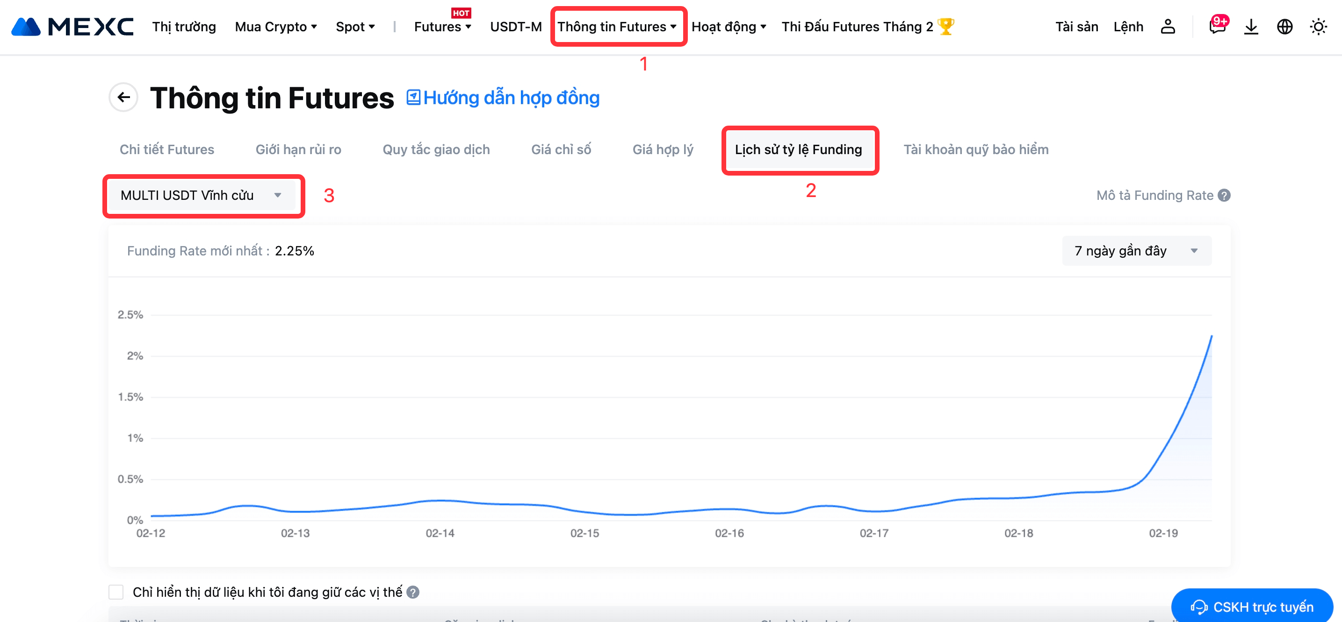Expand the 7 ngày gần đây dropdown
1342x622 pixels.
click(x=1136, y=251)
